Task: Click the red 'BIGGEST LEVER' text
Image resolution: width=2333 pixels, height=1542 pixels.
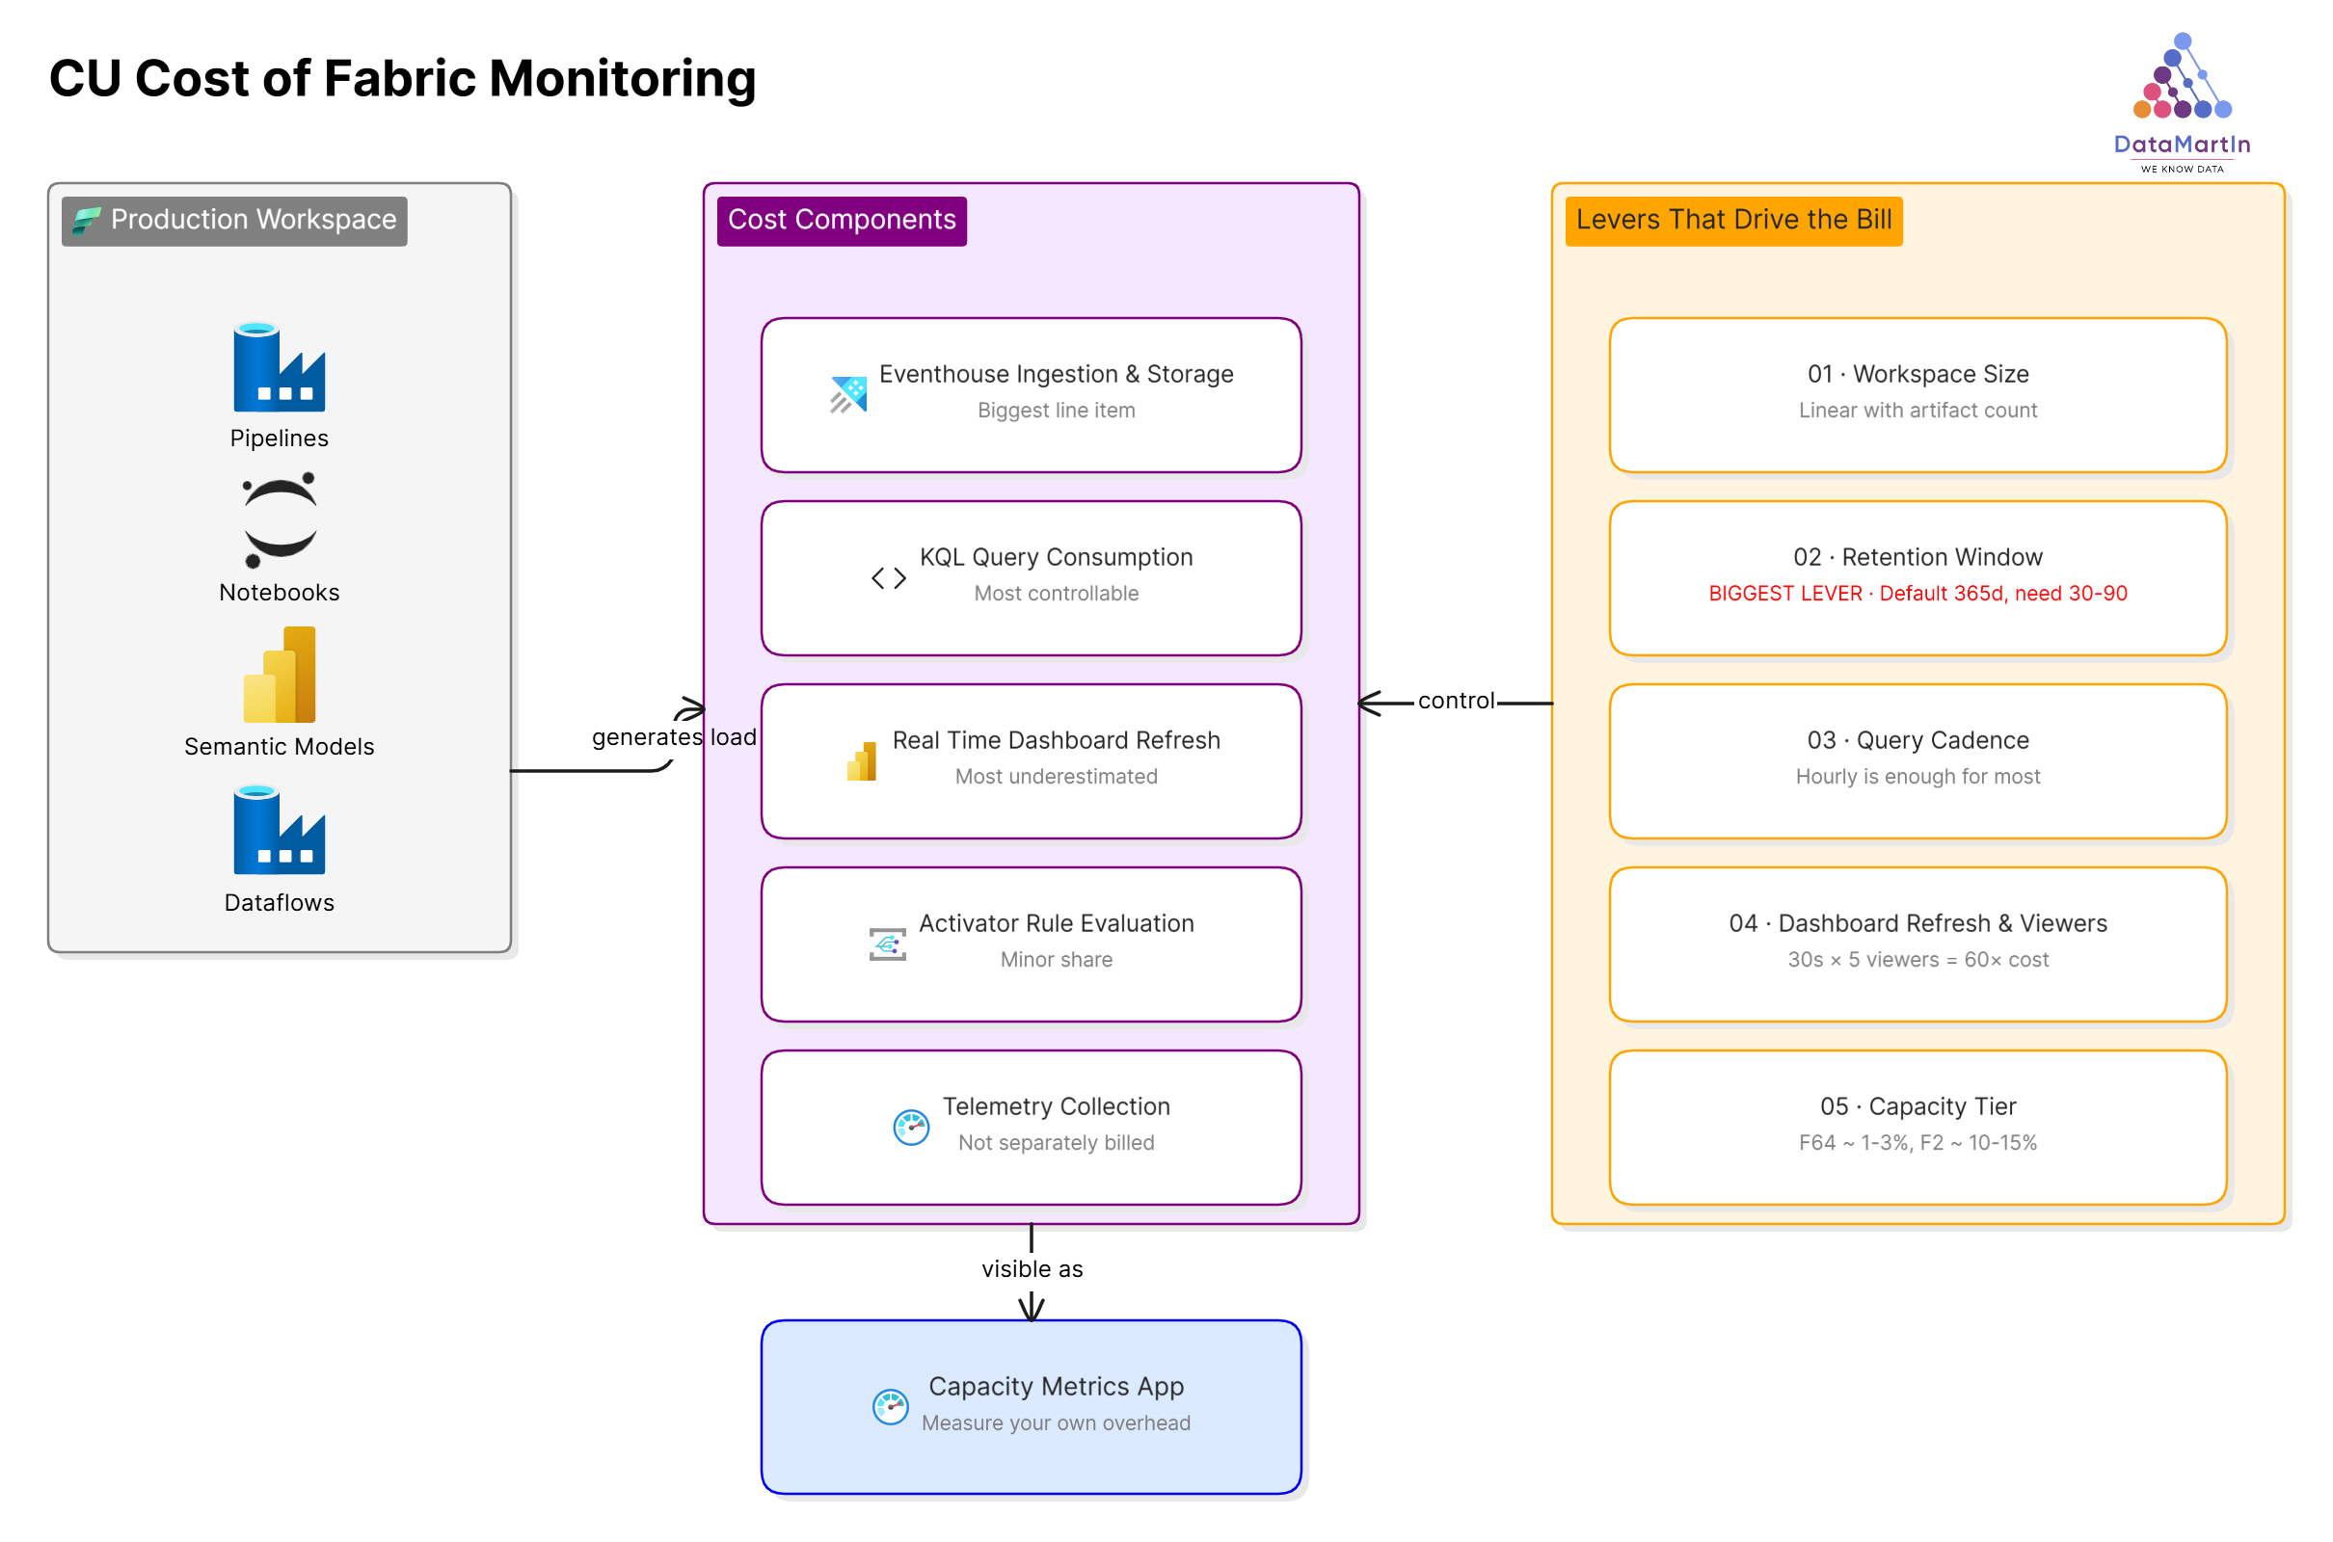Action: click(x=1785, y=594)
